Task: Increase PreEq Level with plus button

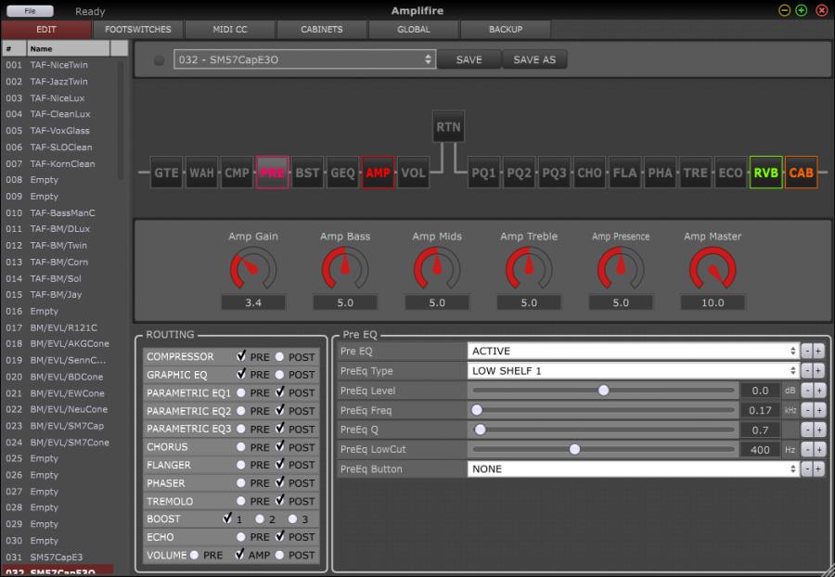Action: click(x=819, y=391)
